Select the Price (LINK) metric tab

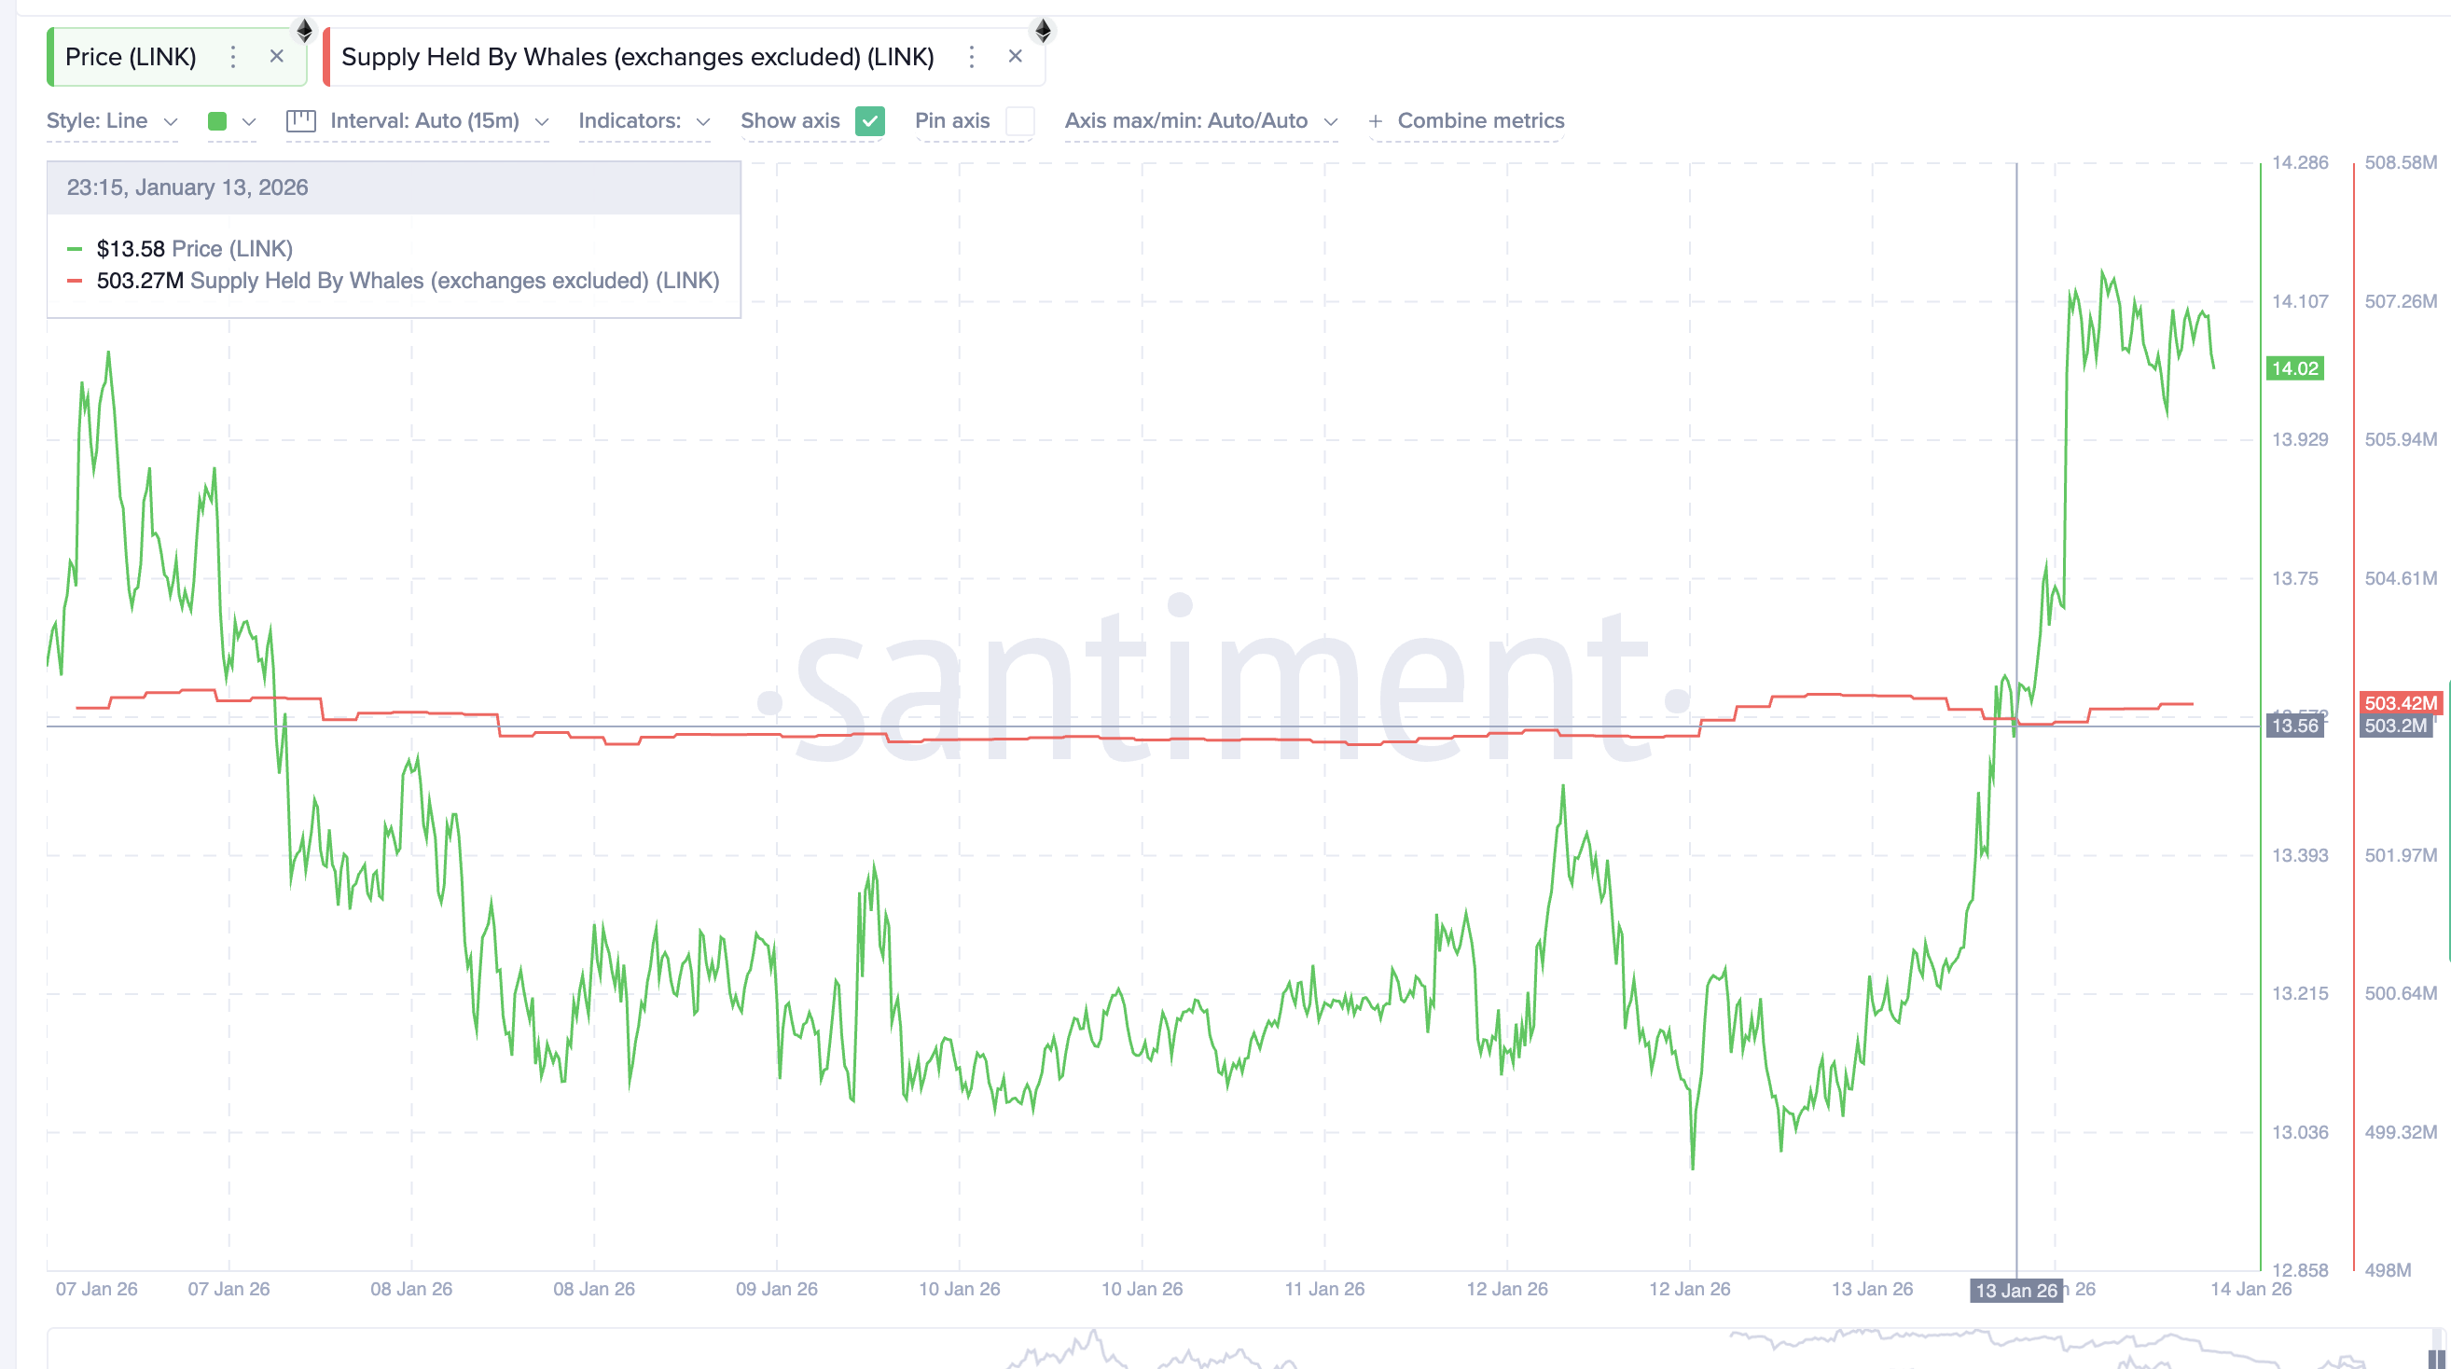pos(131,57)
